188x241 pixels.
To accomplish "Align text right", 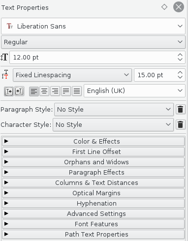I will (55, 91).
